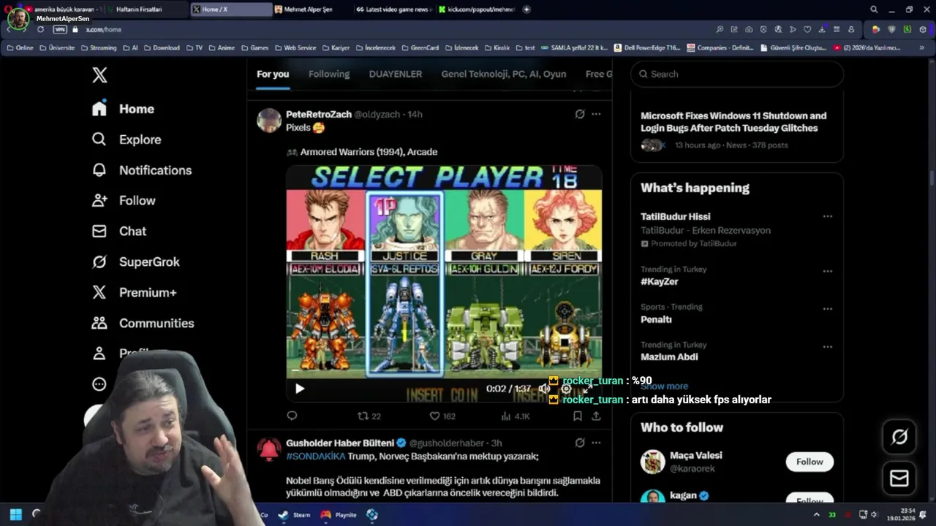Share PeteRetroZach's post via share icon
The width and height of the screenshot is (936, 526).
coord(596,416)
